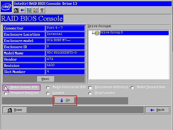
Task: Select the Make Unconf Bad radio button
Action: pyautogui.click(x=132, y=88)
